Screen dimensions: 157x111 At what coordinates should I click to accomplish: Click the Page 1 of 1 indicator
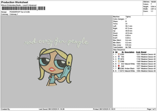click(152, 109)
